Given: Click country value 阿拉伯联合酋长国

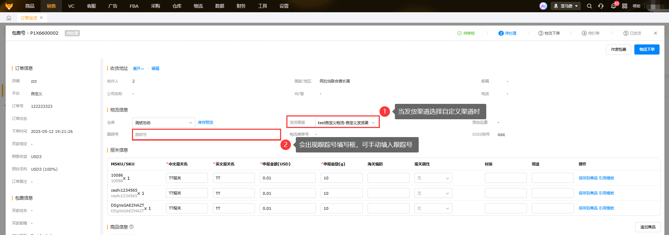Looking at the screenshot, I should pyautogui.click(x=335, y=81).
